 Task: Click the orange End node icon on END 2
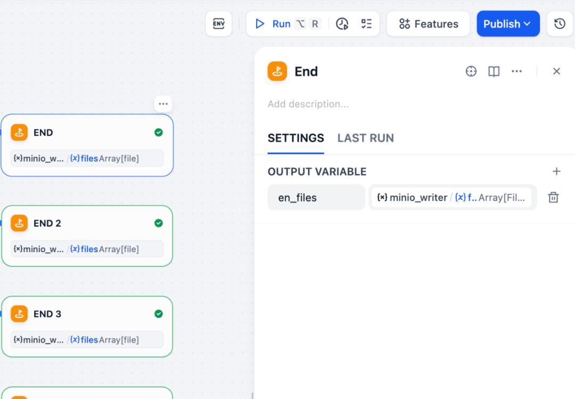pyautogui.click(x=19, y=223)
